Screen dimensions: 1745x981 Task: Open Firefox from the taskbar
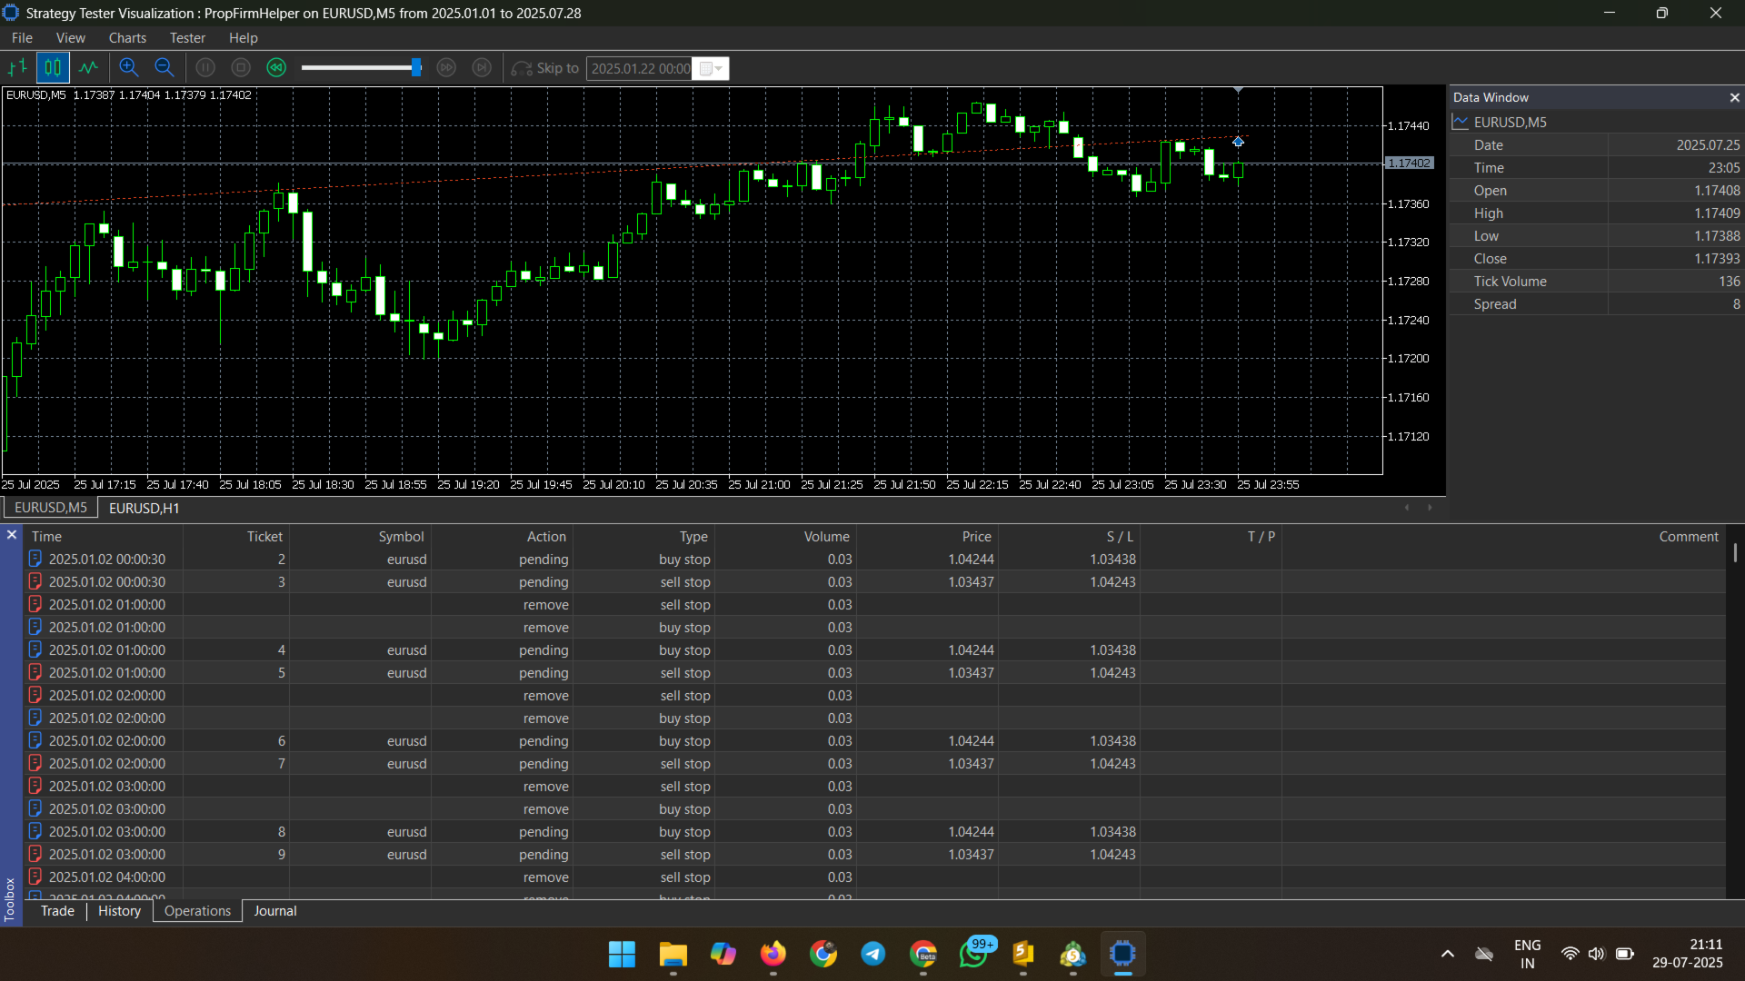point(773,954)
